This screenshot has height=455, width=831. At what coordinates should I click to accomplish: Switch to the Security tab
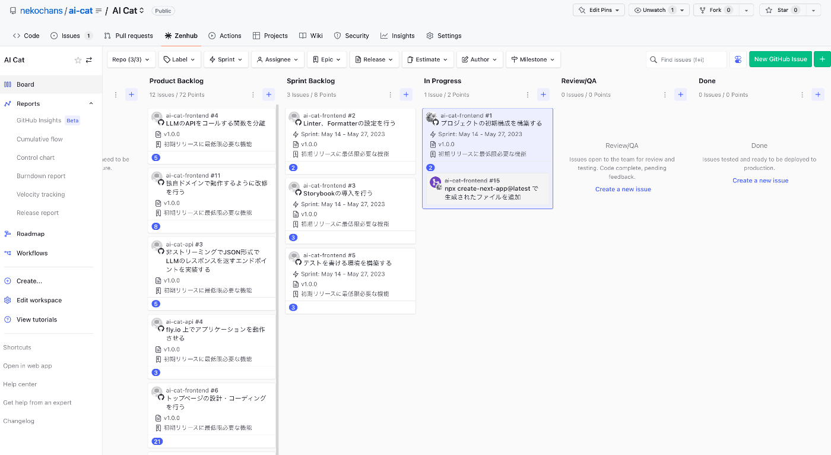(351, 36)
